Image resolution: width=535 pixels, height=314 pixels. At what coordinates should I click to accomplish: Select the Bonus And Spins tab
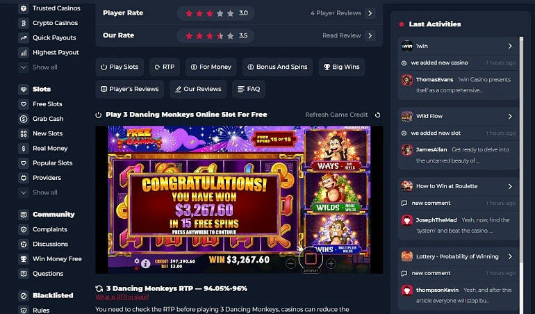278,67
